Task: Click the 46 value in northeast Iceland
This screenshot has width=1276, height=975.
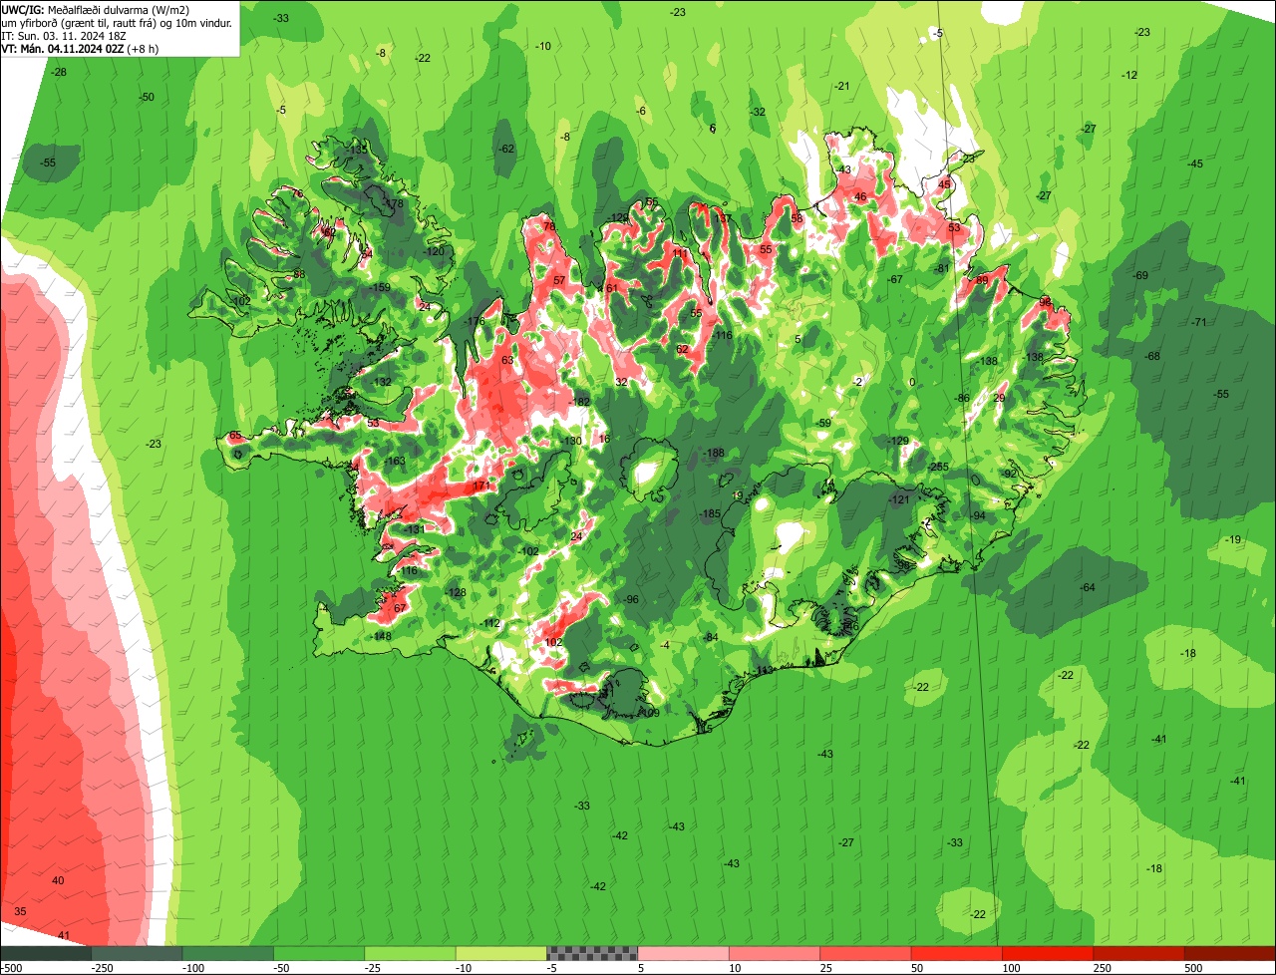Action: coord(860,197)
